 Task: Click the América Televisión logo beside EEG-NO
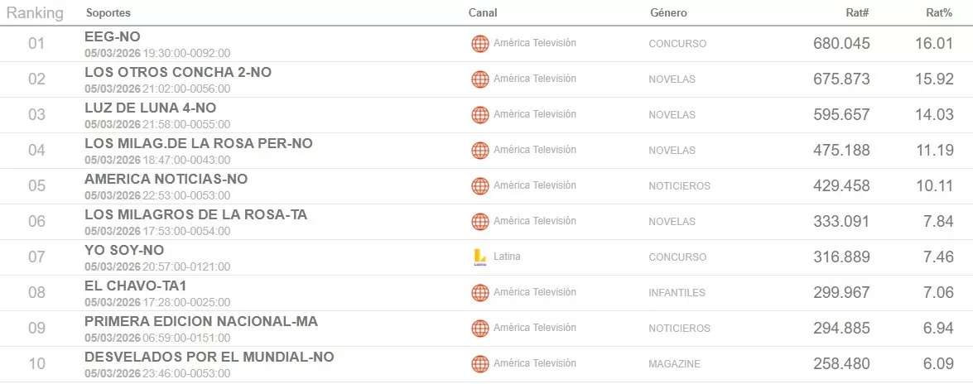click(x=479, y=44)
